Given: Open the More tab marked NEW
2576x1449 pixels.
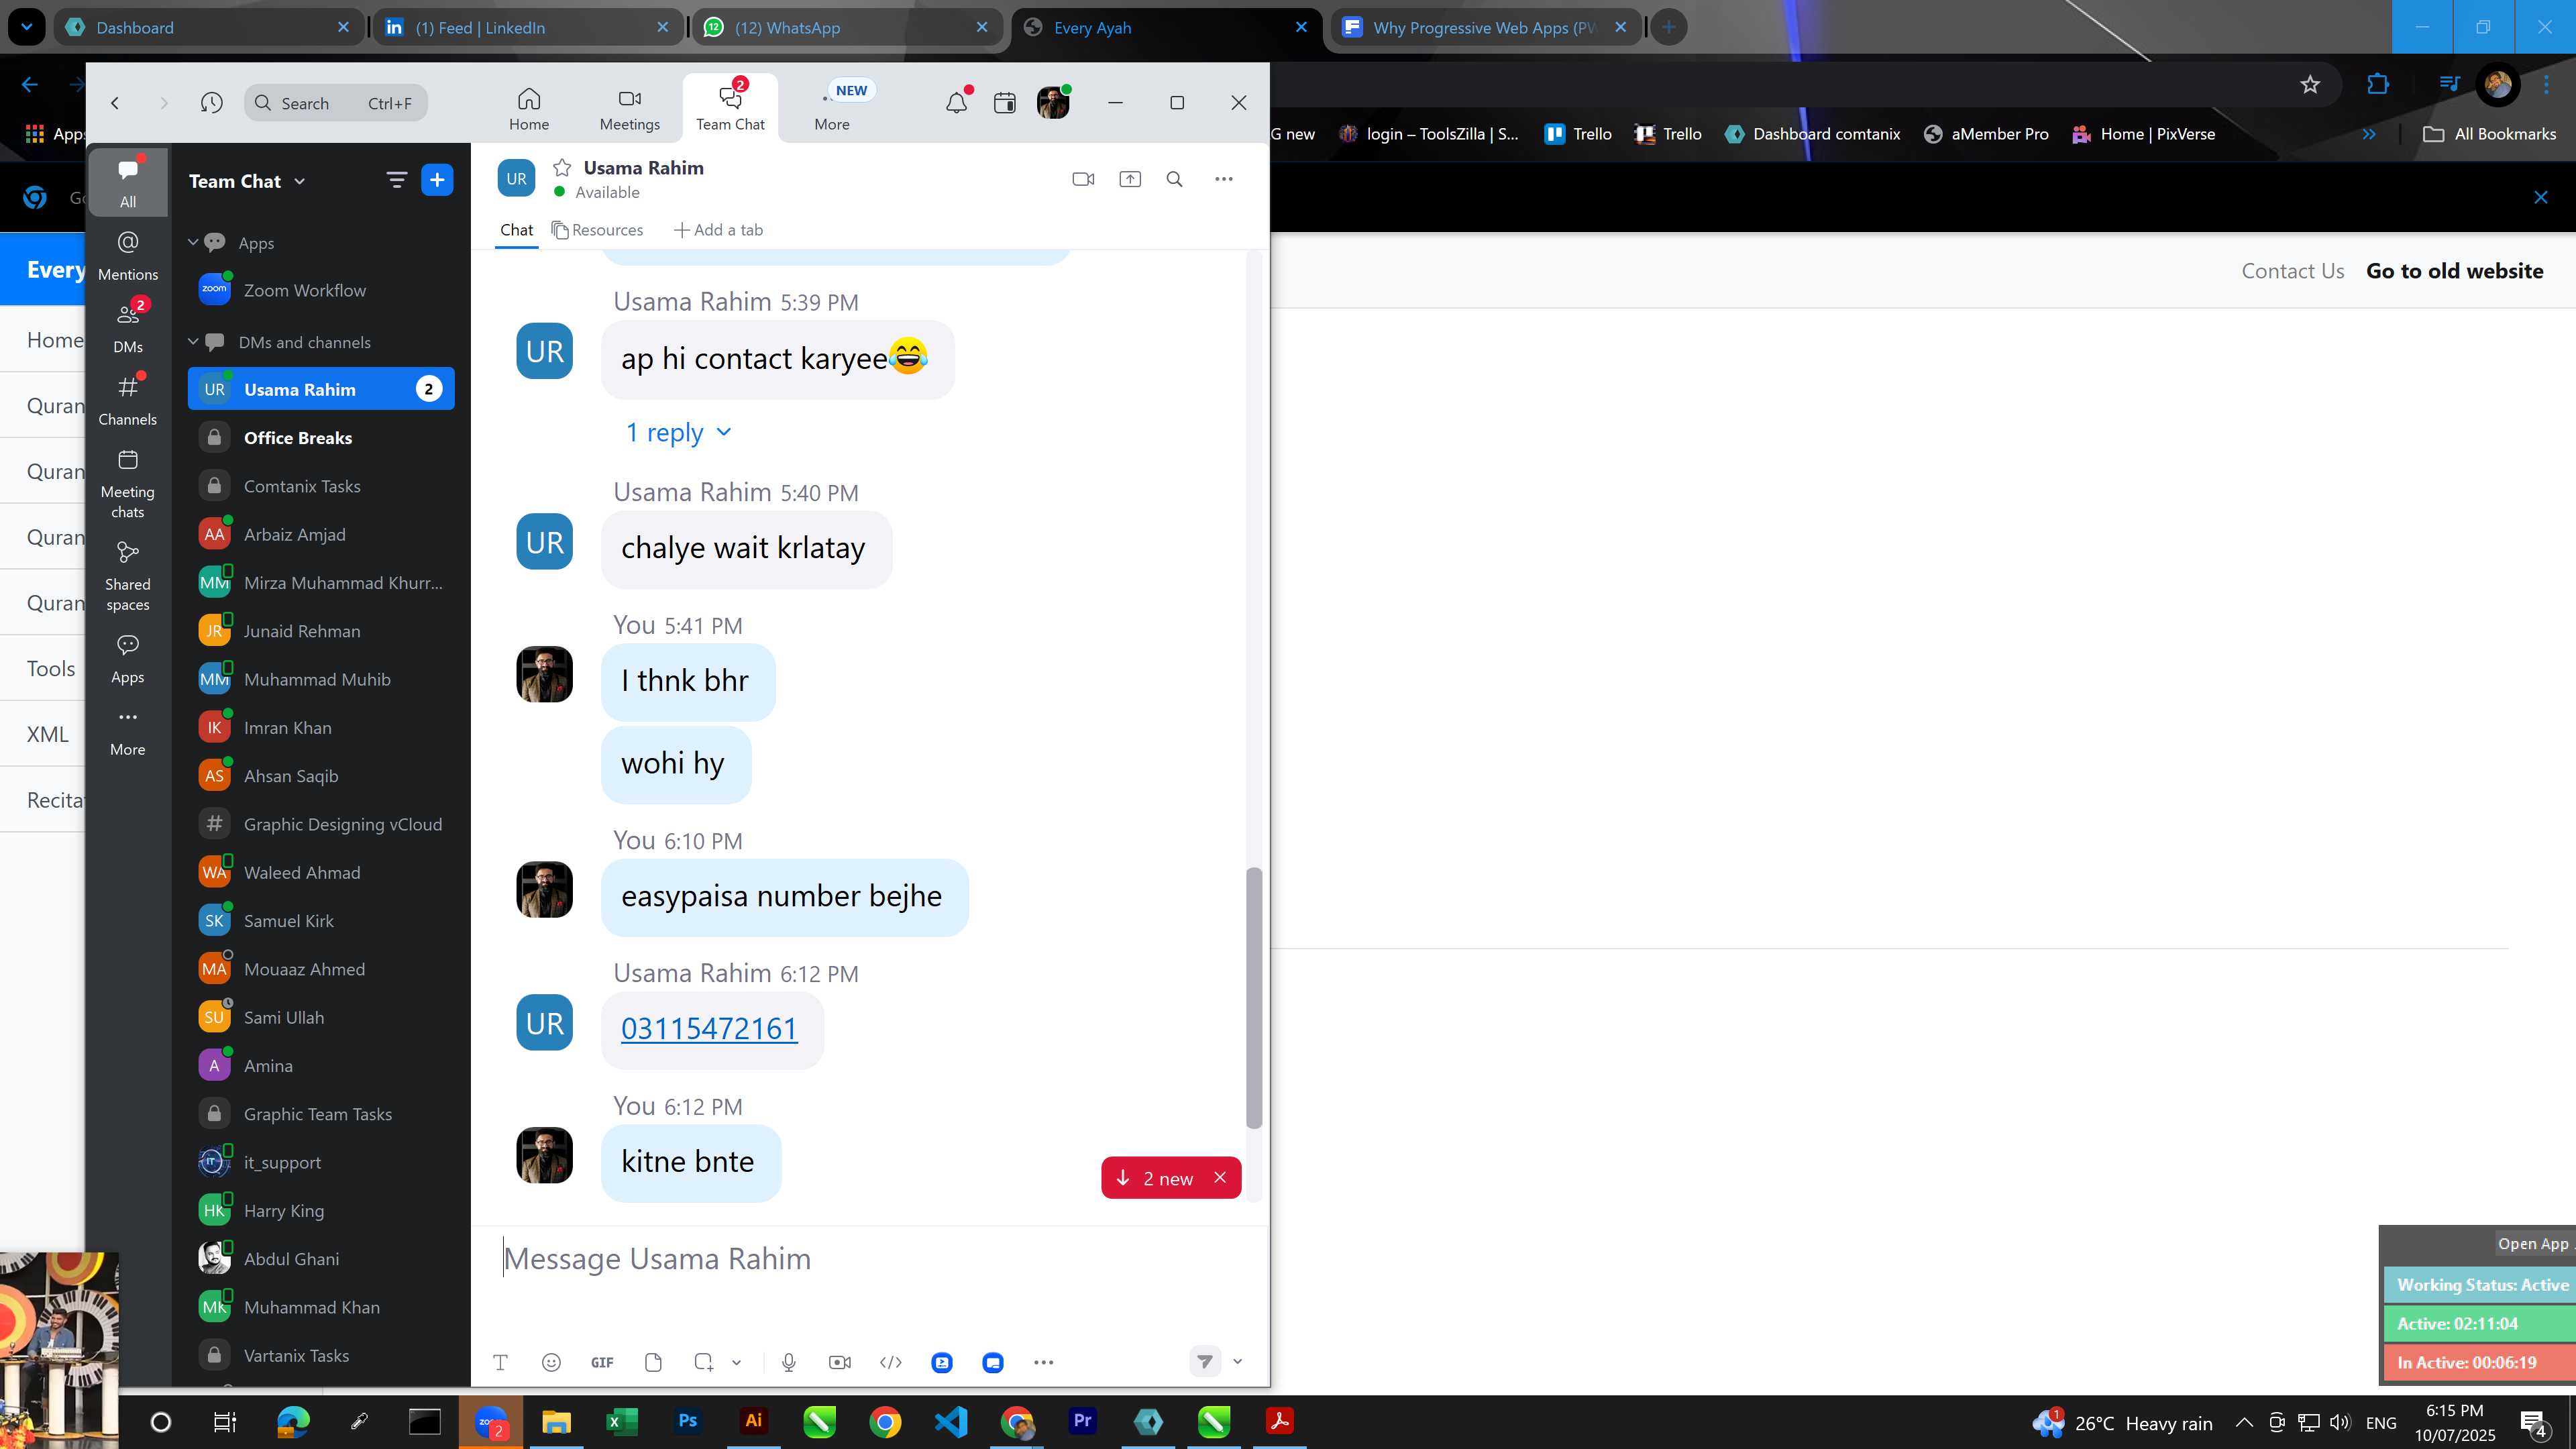Looking at the screenshot, I should [832, 109].
